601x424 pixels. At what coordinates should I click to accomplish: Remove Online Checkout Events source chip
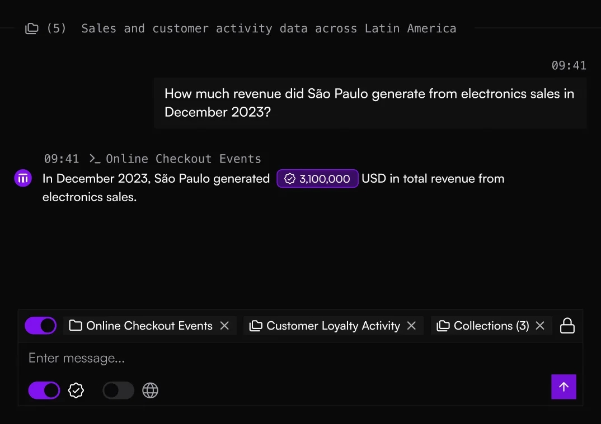224,326
